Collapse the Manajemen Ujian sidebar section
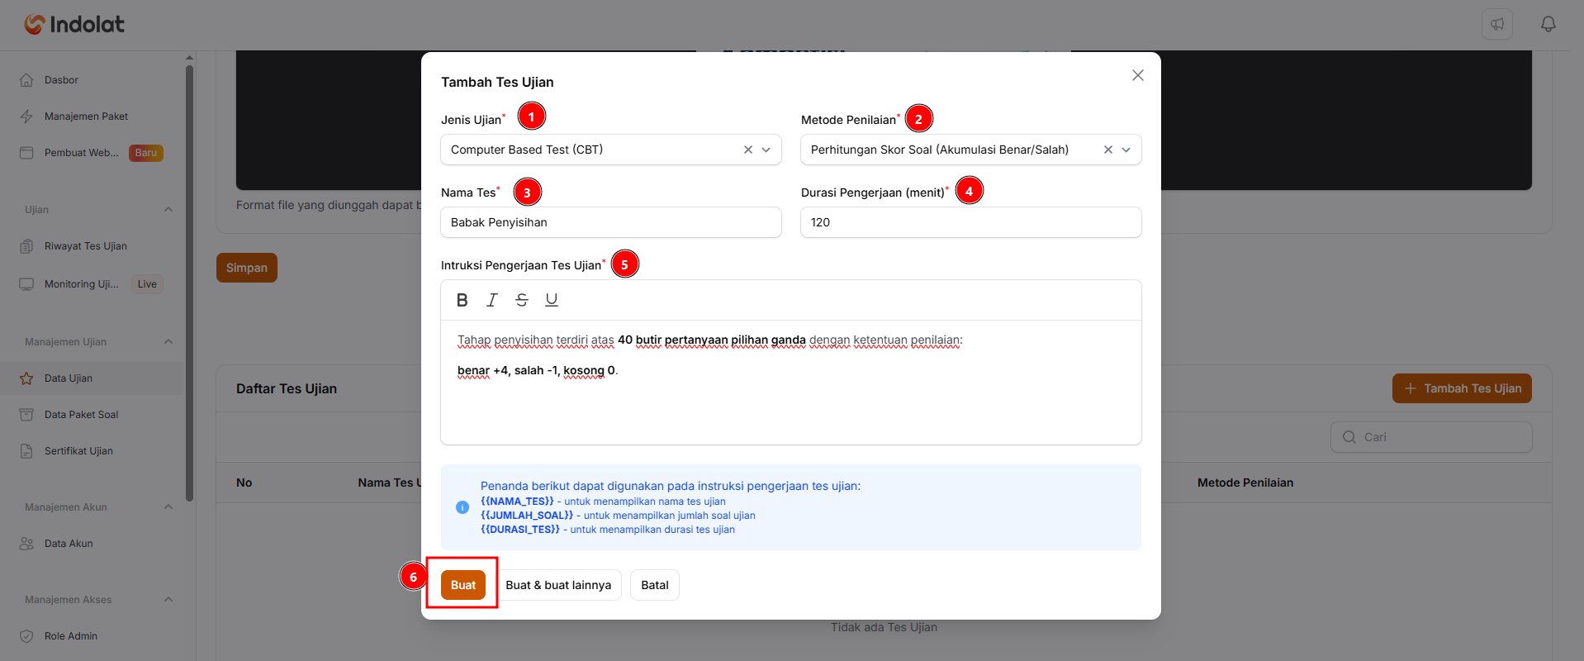1584x661 pixels. tap(168, 342)
